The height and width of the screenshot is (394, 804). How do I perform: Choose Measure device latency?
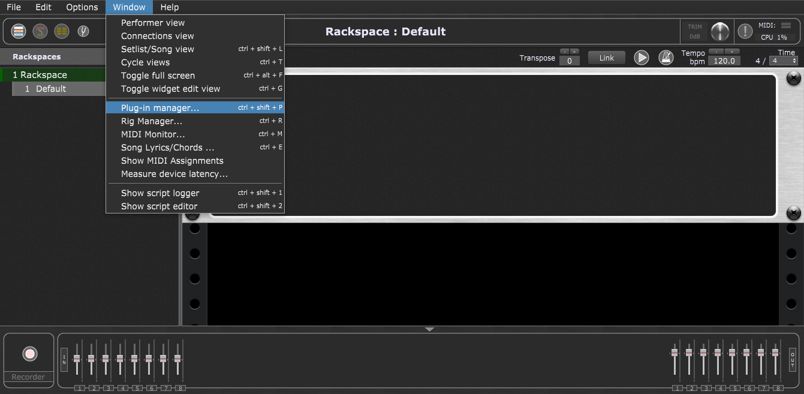(195, 174)
